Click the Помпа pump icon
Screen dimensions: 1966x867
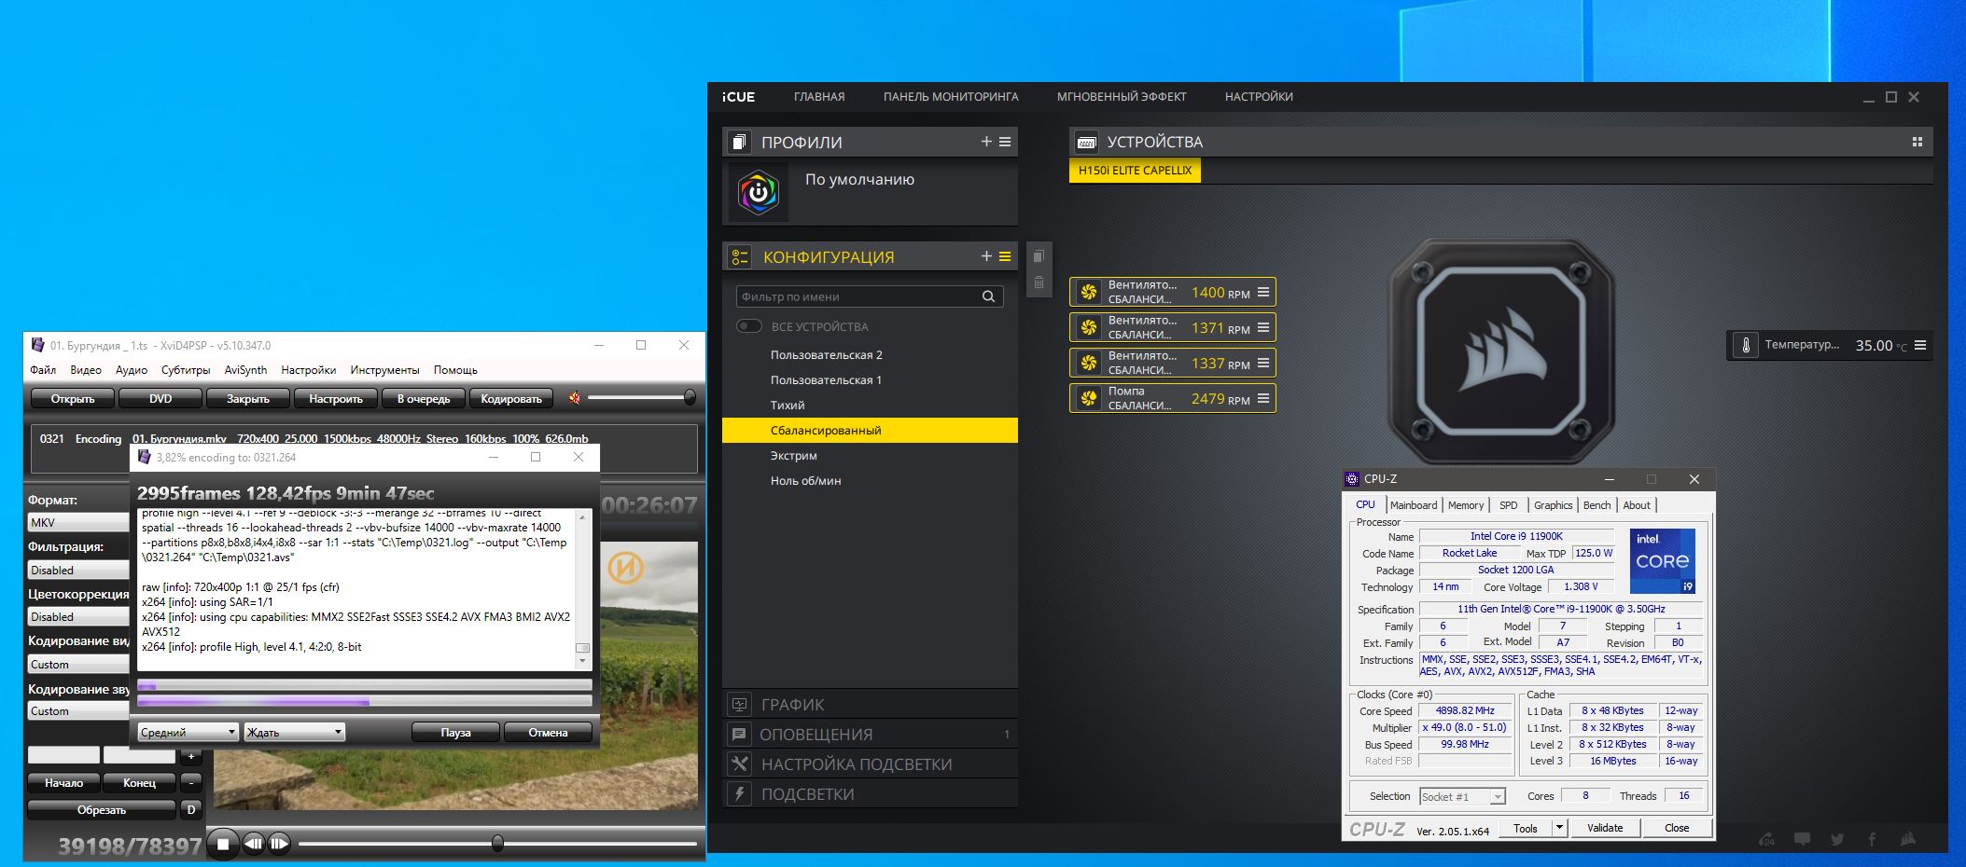point(1088,399)
